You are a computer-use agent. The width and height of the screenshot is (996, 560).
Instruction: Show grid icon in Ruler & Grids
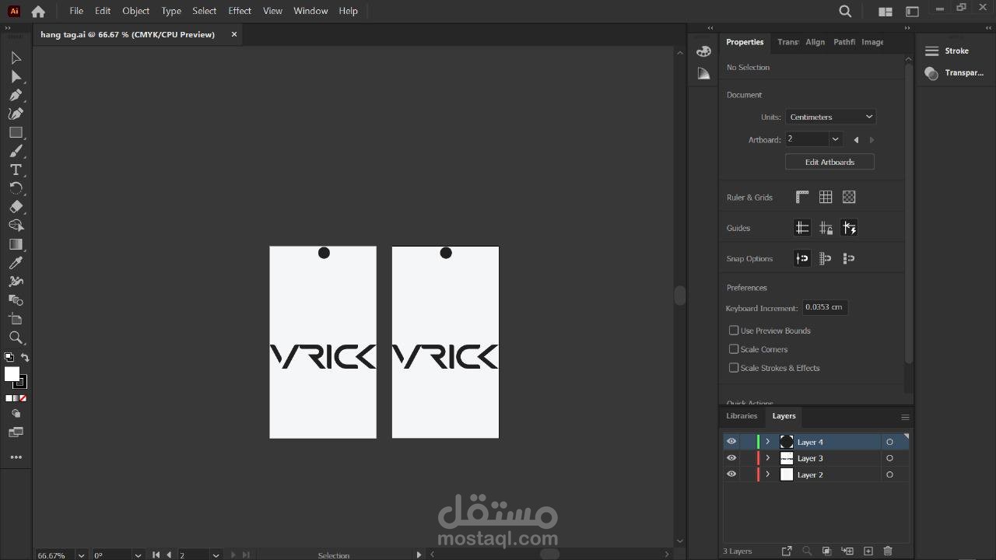tap(826, 197)
